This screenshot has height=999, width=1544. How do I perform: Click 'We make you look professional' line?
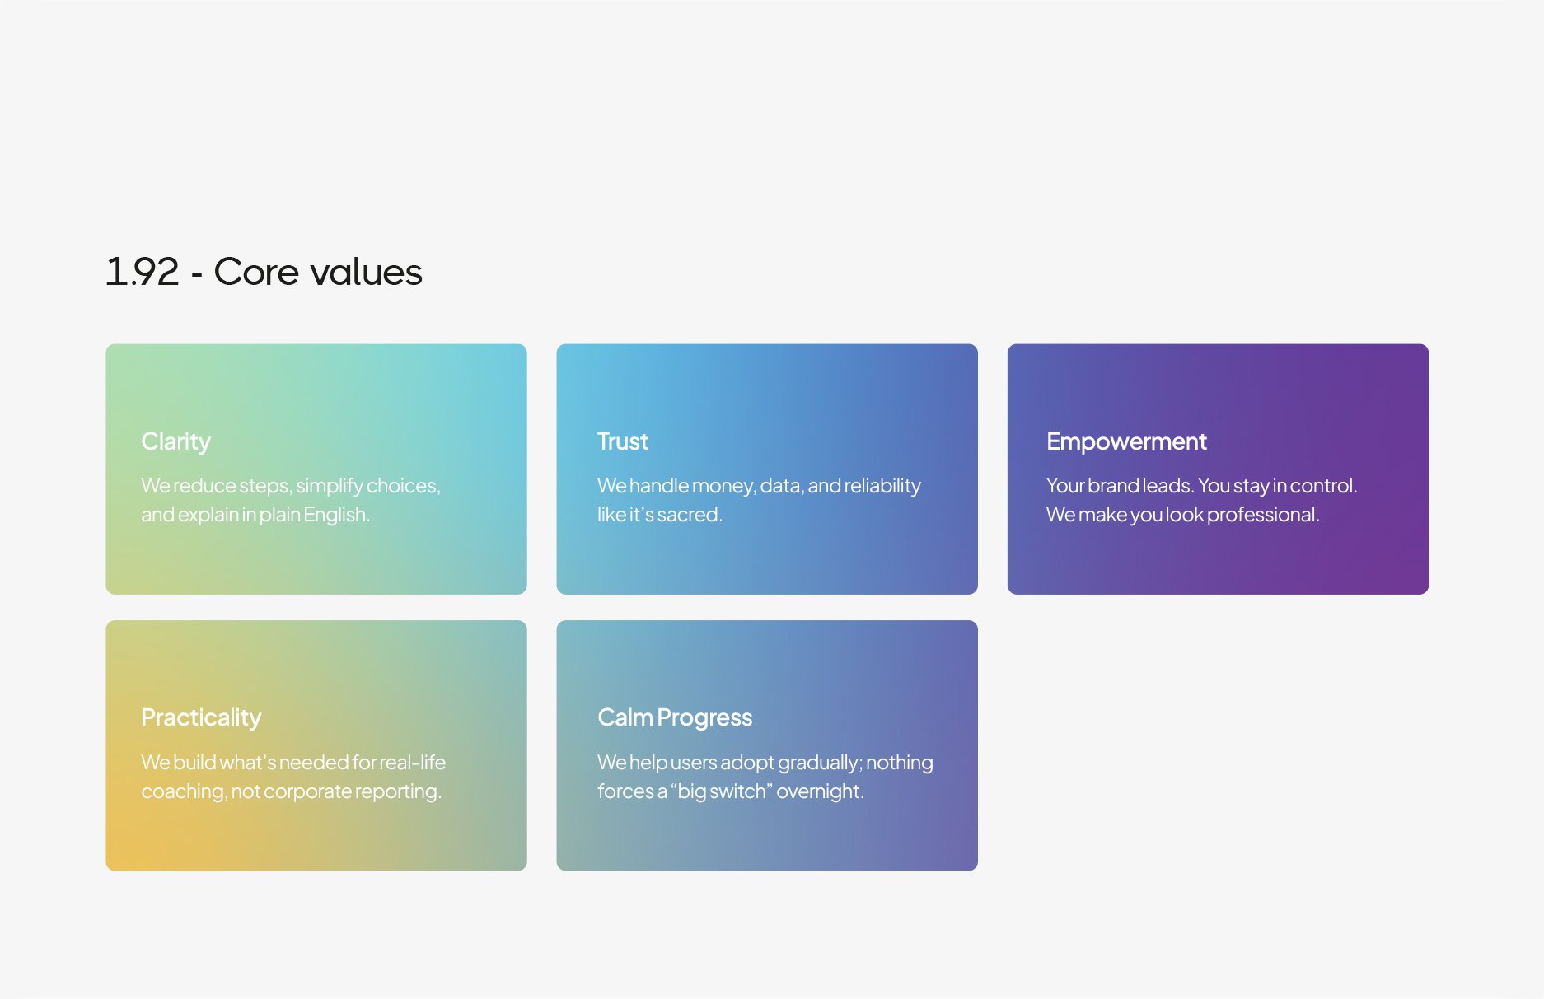pyautogui.click(x=1182, y=515)
